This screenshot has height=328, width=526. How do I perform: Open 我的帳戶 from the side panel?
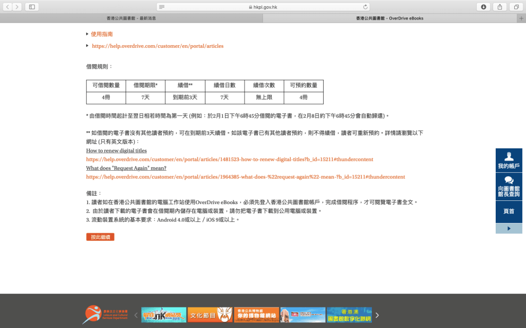pyautogui.click(x=509, y=160)
